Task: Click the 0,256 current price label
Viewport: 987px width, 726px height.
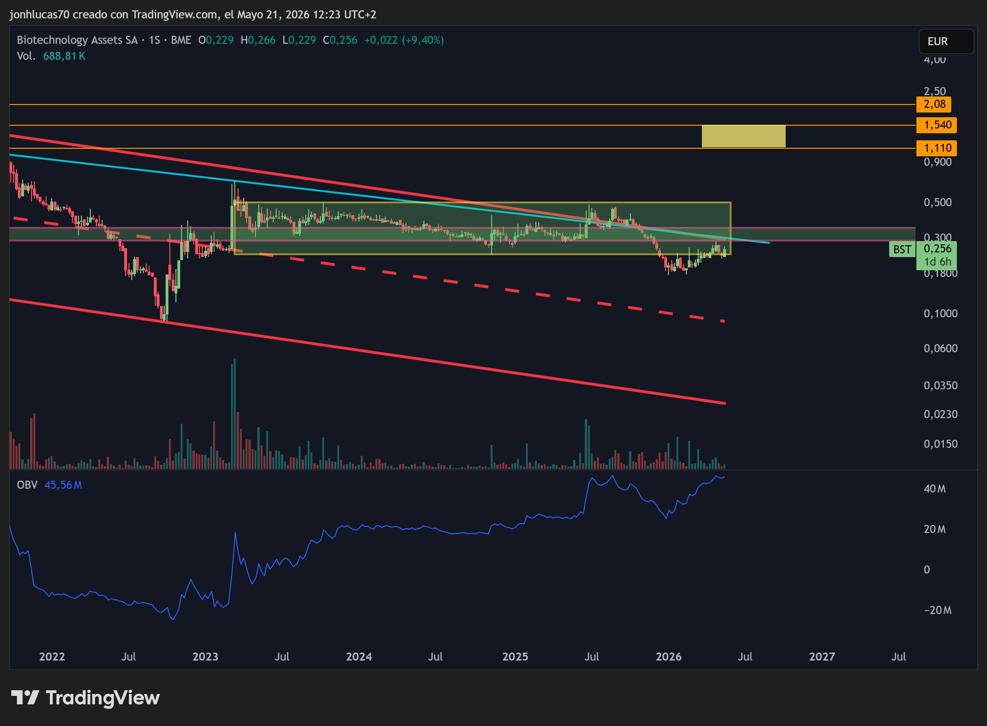Action: (x=937, y=249)
